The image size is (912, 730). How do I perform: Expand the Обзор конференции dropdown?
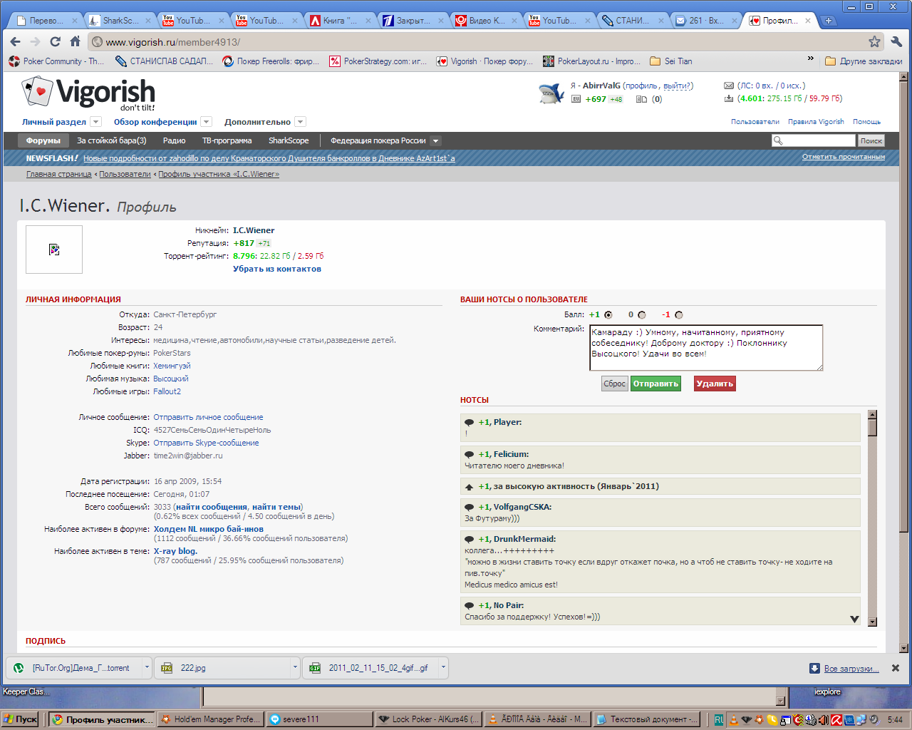click(206, 122)
